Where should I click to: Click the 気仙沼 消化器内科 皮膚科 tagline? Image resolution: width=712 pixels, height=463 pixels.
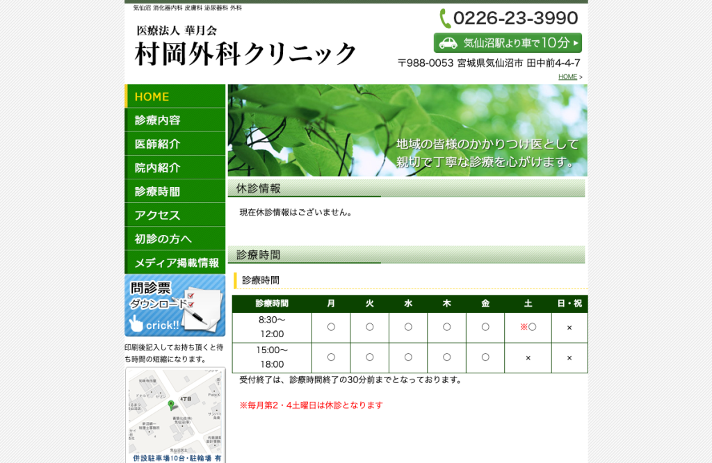click(x=188, y=8)
